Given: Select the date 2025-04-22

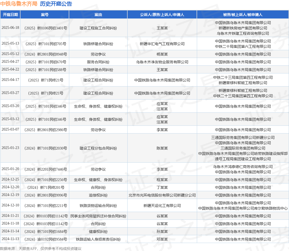Looking at the screenshot, I should 10,69.
